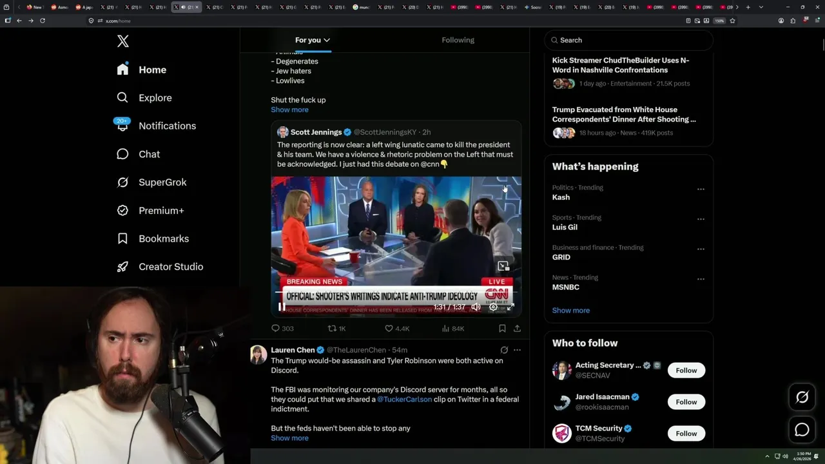Repost the Scott Jennings post

[337, 329]
